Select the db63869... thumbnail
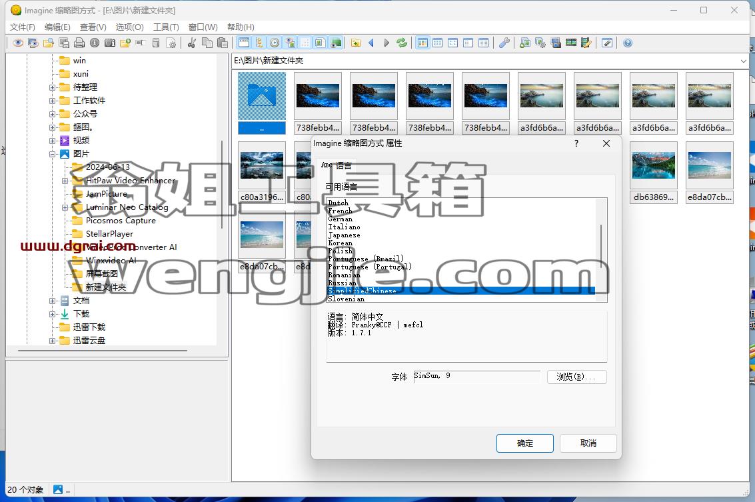The image size is (755, 502). 654,173
